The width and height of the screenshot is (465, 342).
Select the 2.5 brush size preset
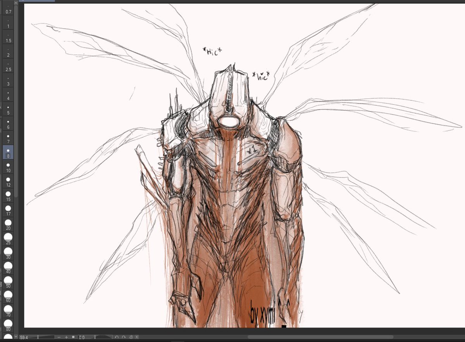(x=8, y=66)
